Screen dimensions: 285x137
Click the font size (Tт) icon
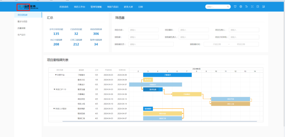246,7
